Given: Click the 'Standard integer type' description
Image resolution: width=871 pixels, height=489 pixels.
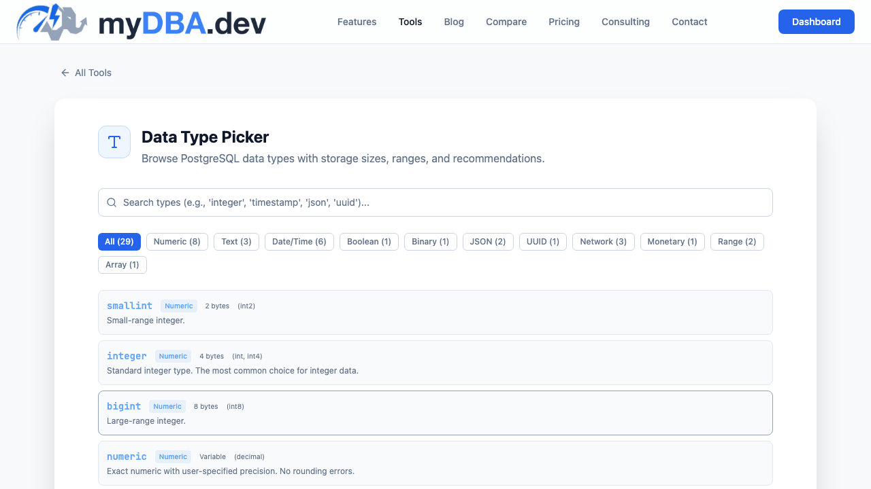Looking at the screenshot, I should point(233,370).
